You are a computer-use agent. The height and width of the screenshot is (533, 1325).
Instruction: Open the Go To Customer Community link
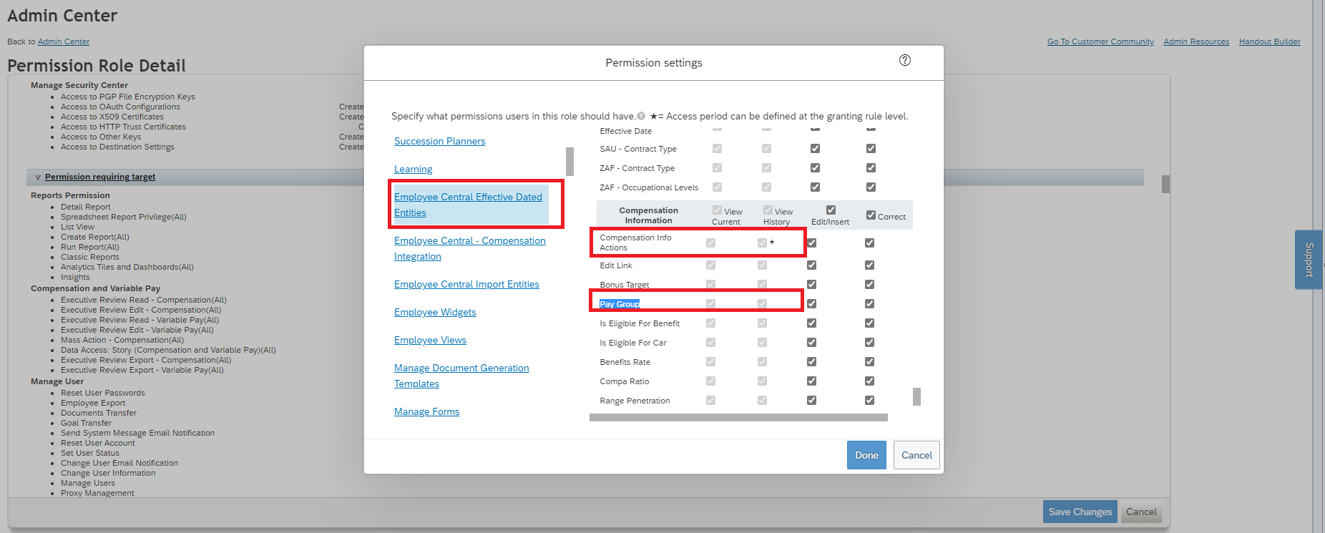pyautogui.click(x=1100, y=41)
